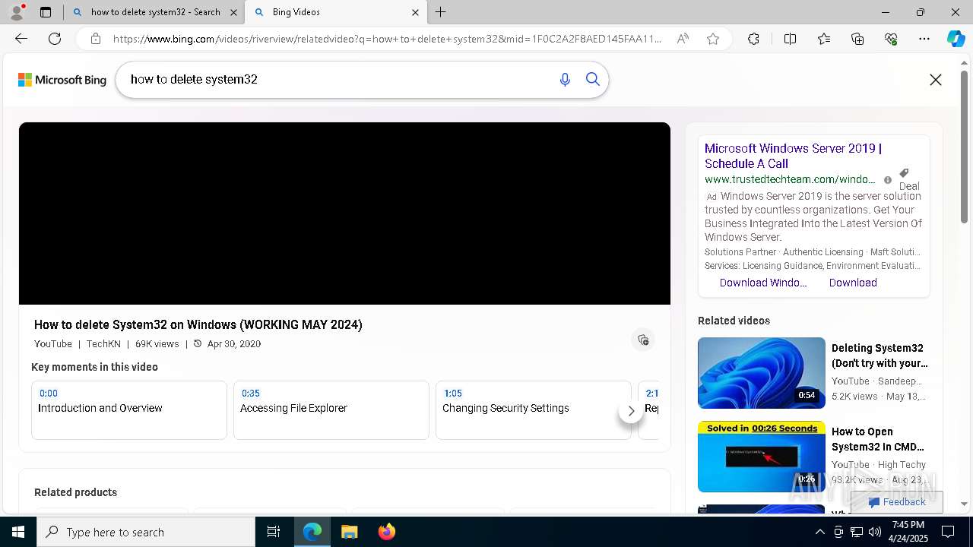Go to Microsoft Bing home logo

(62, 80)
